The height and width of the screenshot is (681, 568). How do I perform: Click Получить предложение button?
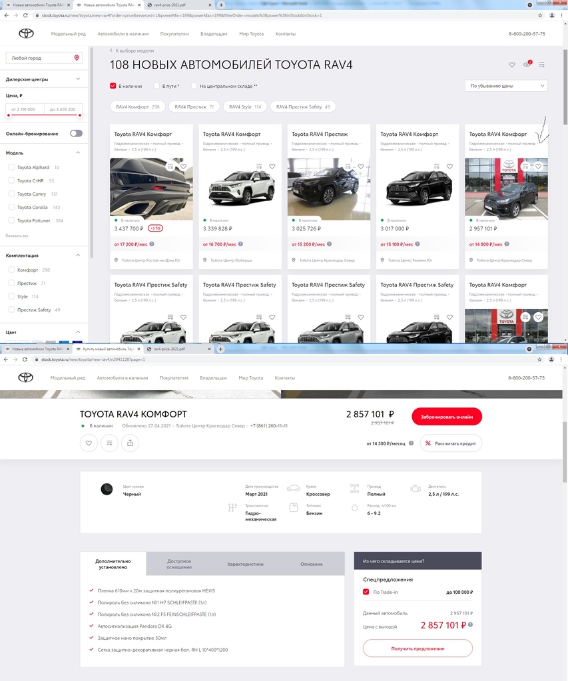point(418,648)
